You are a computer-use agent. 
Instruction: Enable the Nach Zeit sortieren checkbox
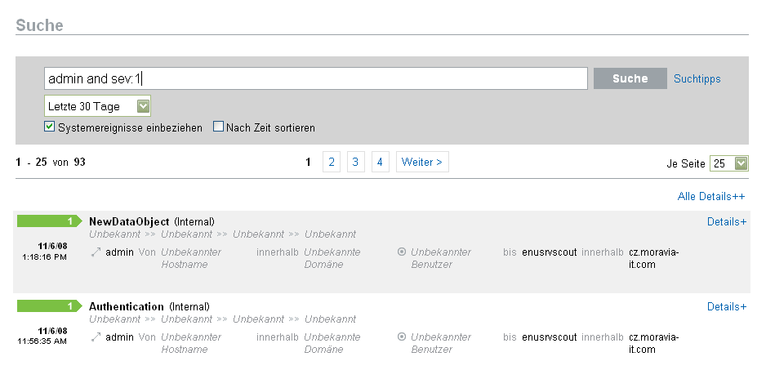(x=219, y=127)
